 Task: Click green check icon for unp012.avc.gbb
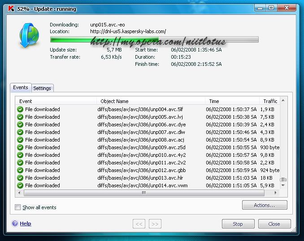[x=20, y=170]
